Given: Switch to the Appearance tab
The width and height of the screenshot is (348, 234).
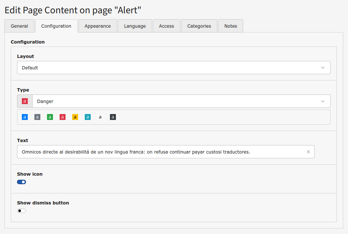Looking at the screenshot, I should pyautogui.click(x=97, y=26).
